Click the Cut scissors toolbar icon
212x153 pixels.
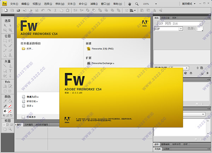55,10
